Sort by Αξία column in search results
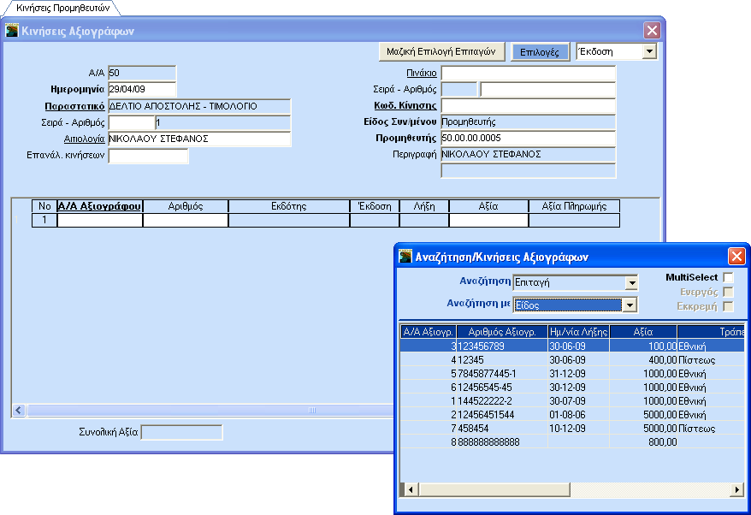 tap(643, 332)
